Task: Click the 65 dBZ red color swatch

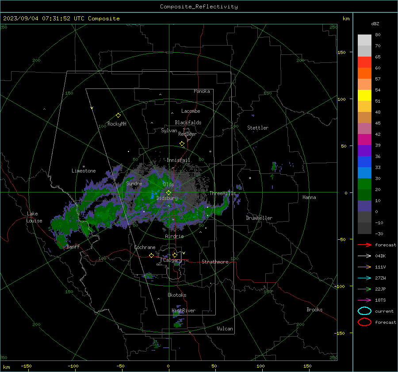Action: 364,62
